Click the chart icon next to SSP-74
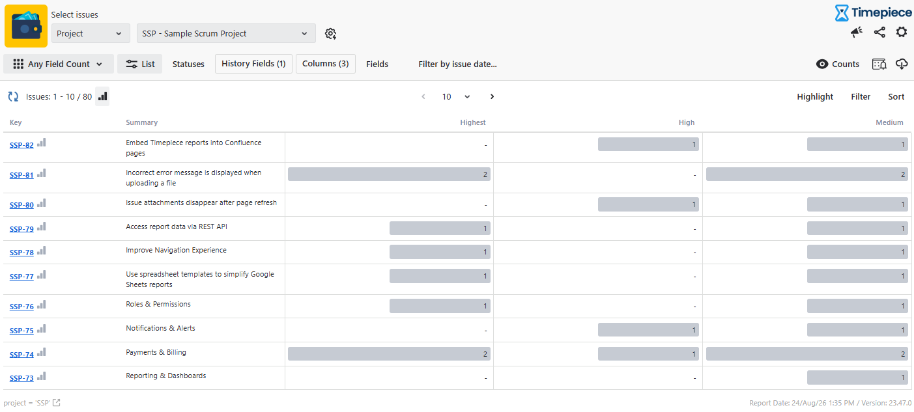 pyautogui.click(x=42, y=352)
